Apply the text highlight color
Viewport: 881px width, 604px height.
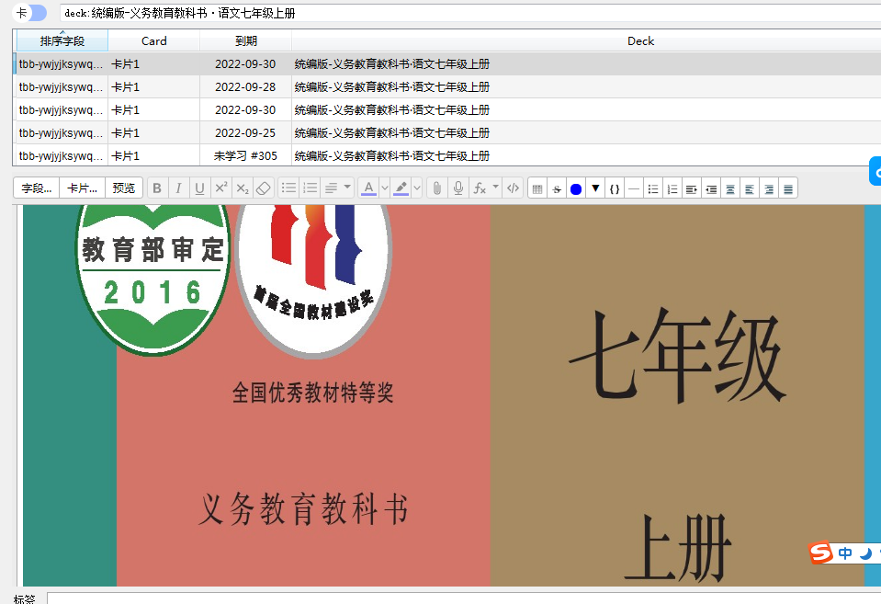pos(401,188)
